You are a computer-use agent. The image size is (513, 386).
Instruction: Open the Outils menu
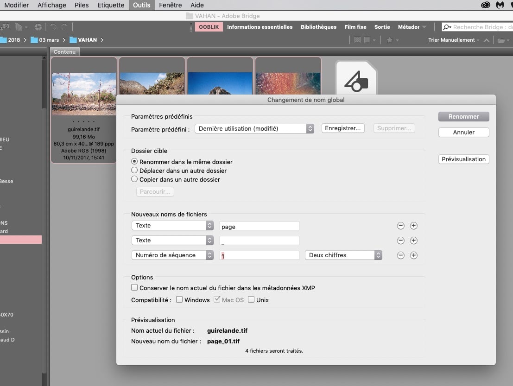pyautogui.click(x=142, y=5)
